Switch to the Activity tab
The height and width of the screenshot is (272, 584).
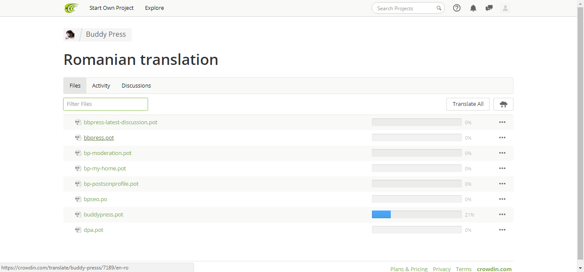point(101,85)
